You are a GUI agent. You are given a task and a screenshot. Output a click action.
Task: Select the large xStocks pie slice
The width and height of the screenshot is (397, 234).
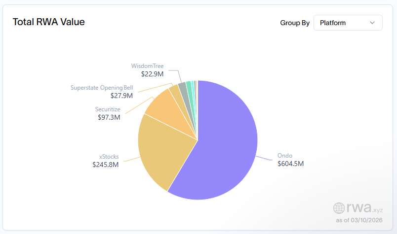[156, 148]
